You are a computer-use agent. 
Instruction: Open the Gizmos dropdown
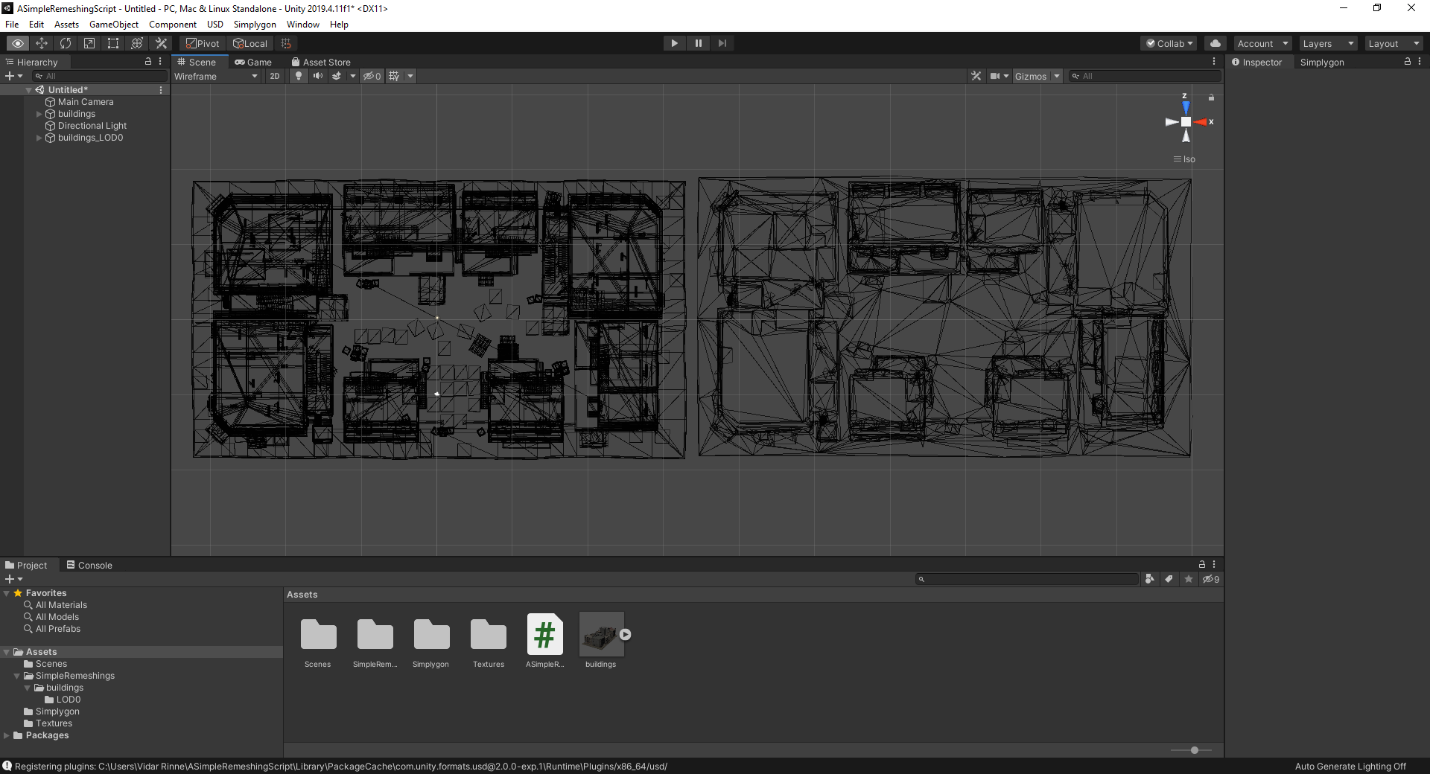point(1055,76)
